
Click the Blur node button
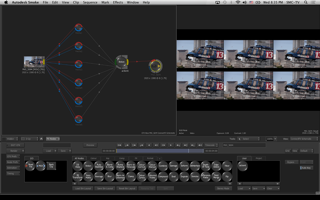(x=110, y=176)
